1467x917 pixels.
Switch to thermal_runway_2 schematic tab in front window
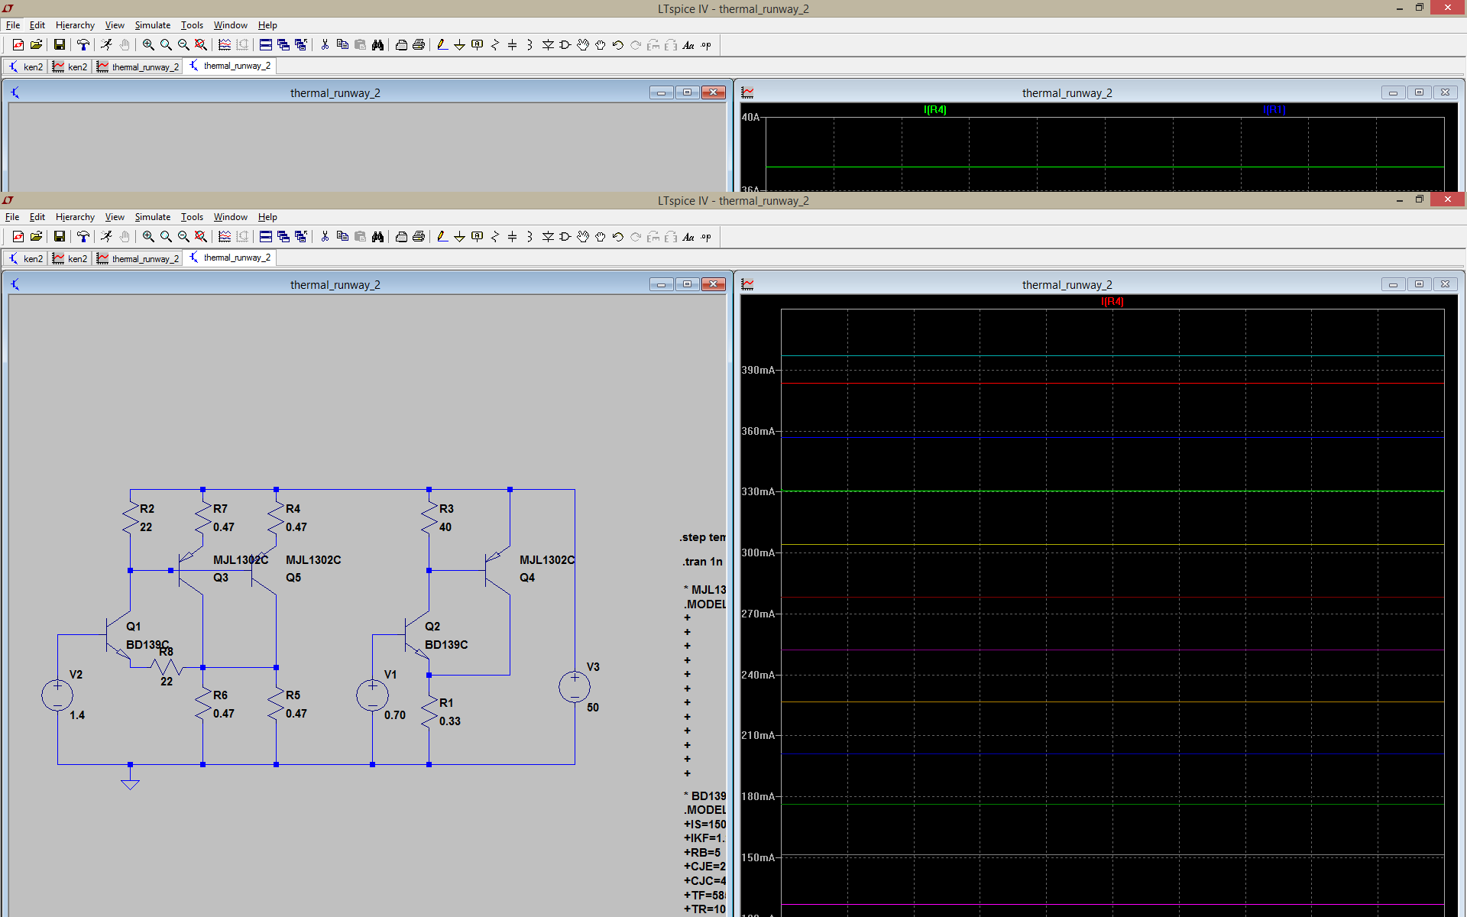point(230,258)
